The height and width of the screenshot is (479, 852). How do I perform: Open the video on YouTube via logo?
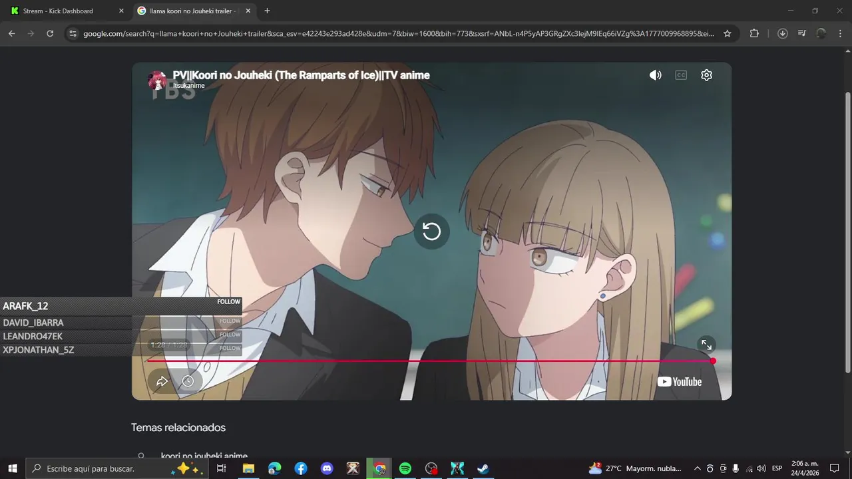coord(680,382)
